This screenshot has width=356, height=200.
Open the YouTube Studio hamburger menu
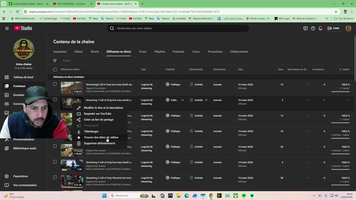coord(7,28)
